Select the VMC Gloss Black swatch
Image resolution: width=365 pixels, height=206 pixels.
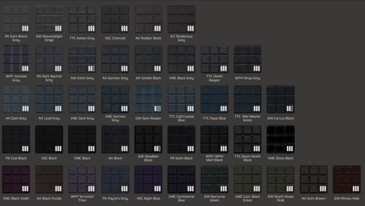point(281,139)
